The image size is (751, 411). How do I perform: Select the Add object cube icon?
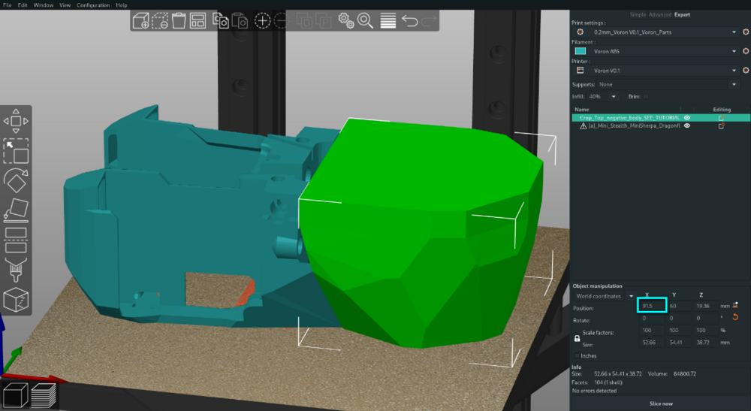[x=141, y=21]
